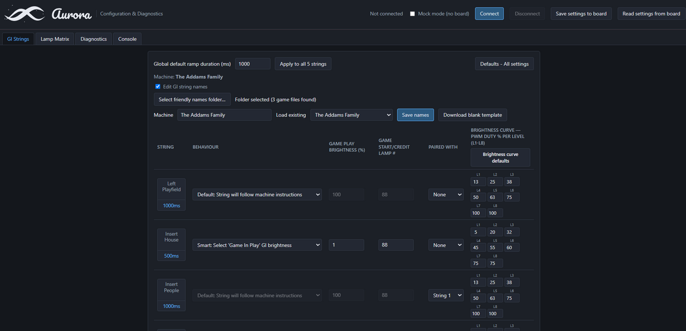This screenshot has width=686, height=331.
Task: Open Insert House Paired With dropdown
Action: pyautogui.click(x=446, y=245)
